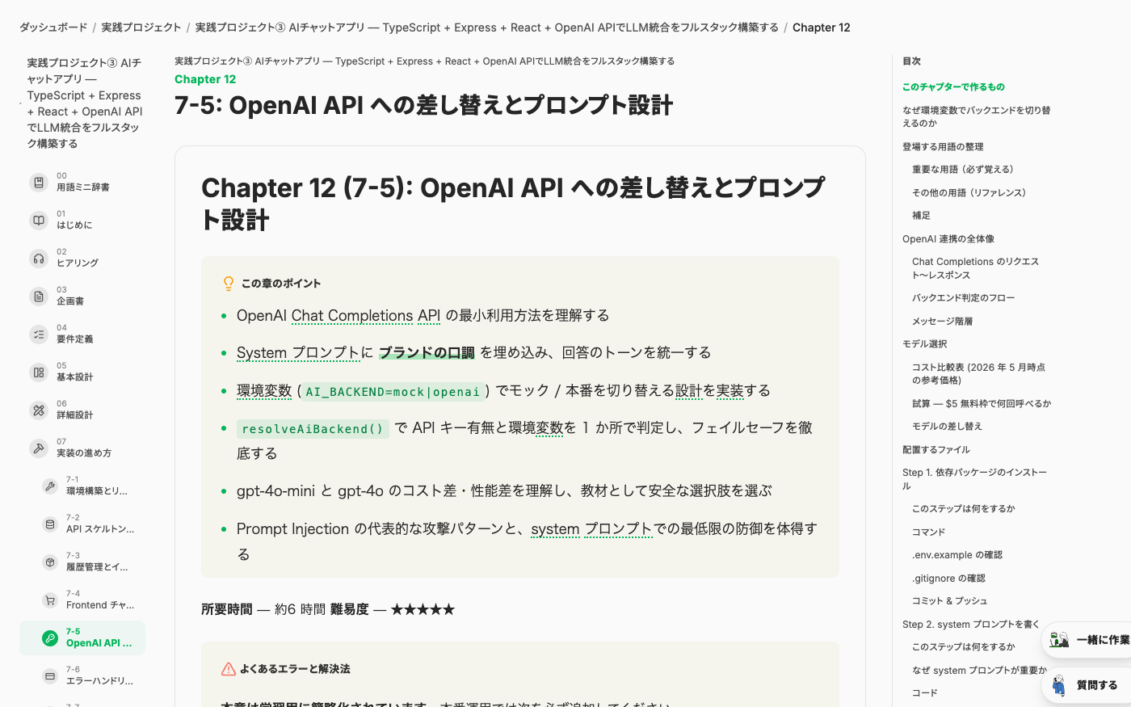This screenshot has height=707, width=1131.
Task: Click the AI_BACKEND=mock|openai code chip
Action: [393, 392]
